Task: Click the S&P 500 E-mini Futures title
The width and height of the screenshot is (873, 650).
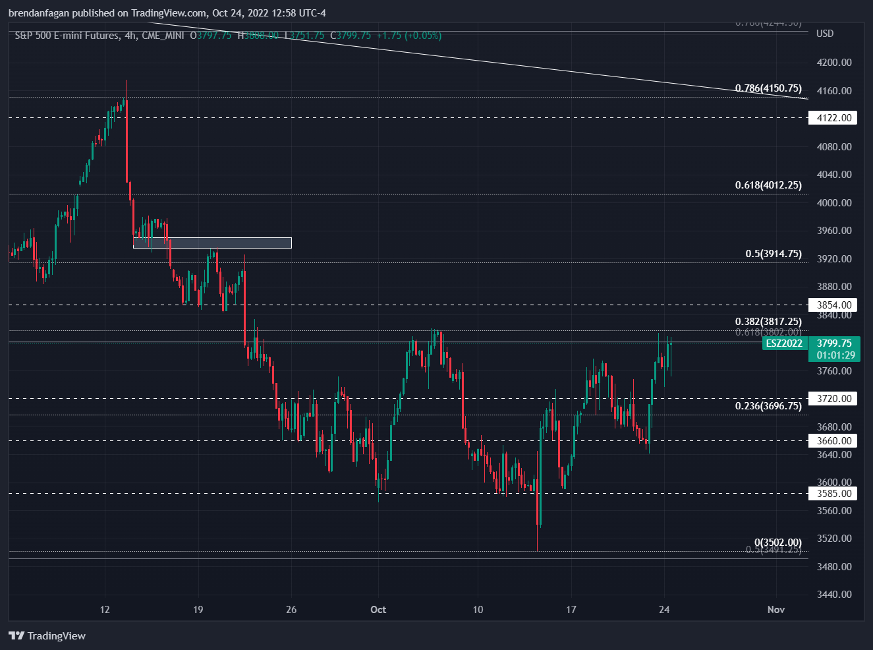Action: [x=67, y=36]
